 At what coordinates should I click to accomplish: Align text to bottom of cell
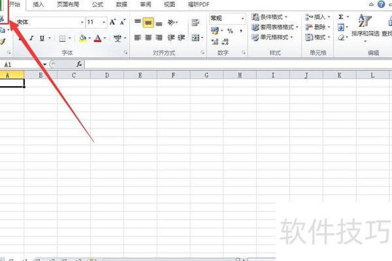click(159, 23)
